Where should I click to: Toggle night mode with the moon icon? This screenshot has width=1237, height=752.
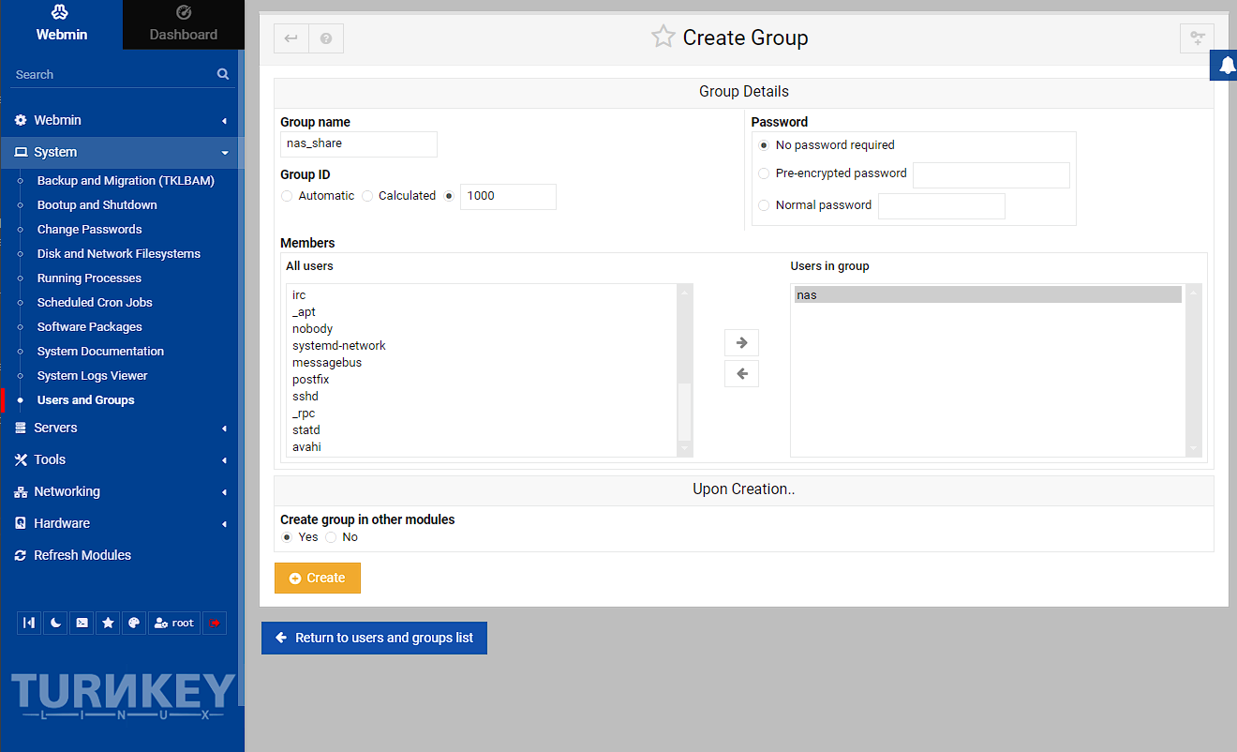[55, 623]
